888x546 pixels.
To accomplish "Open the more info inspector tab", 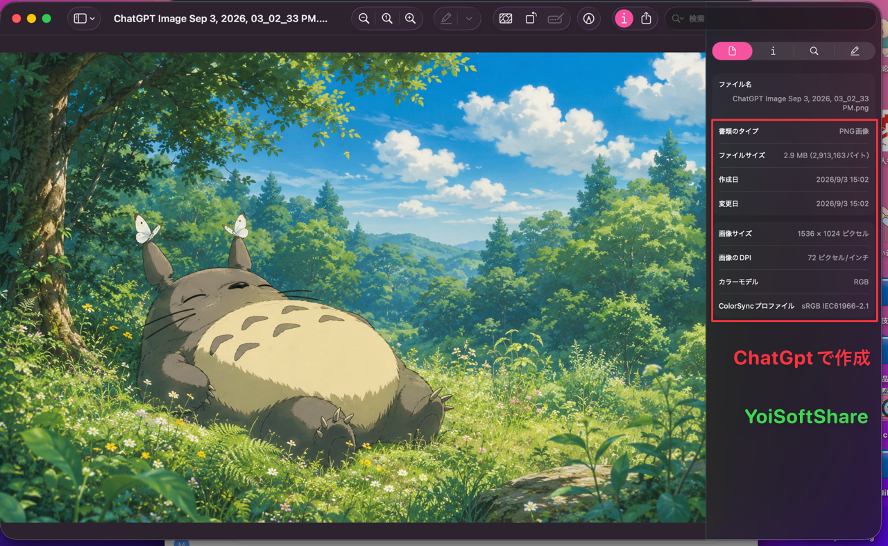I will pos(774,51).
